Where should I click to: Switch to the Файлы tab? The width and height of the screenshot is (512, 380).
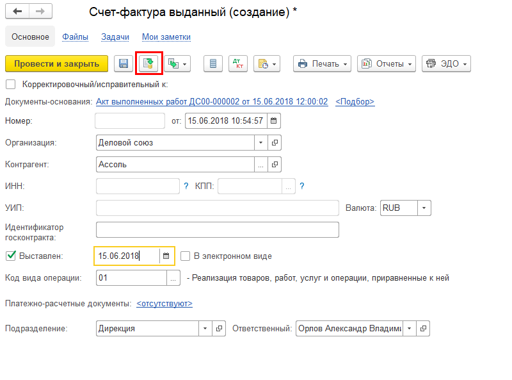75,37
